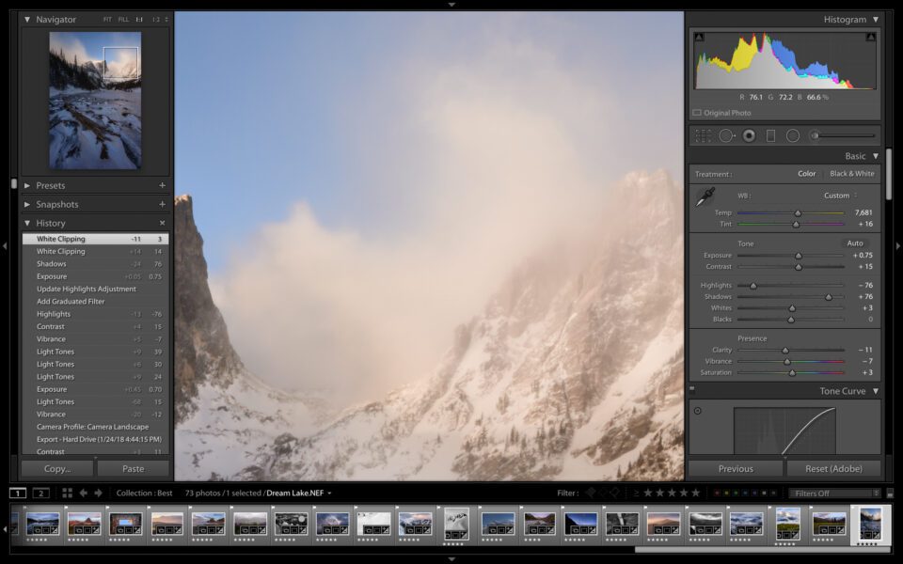Click the rating comparison operator symbol
This screenshot has width=903, height=564.
(636, 493)
